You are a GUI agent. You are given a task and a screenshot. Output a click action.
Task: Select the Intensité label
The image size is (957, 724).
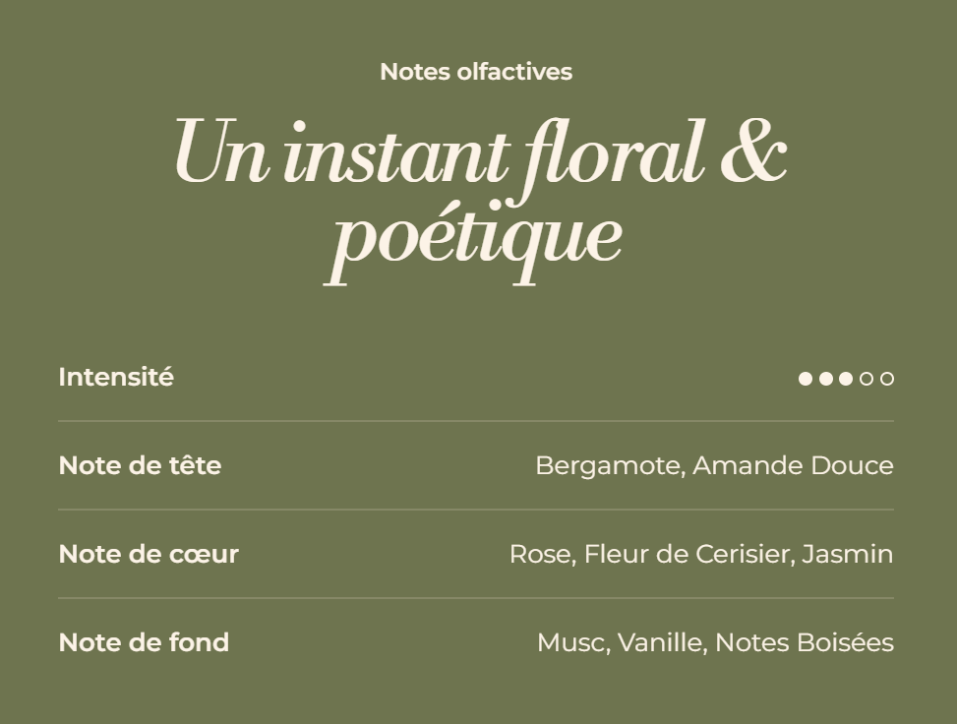point(116,378)
